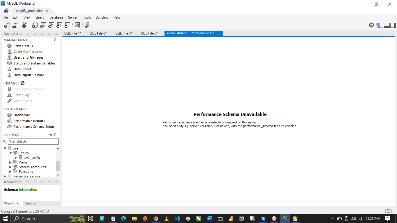This screenshot has width=397, height=223.
Task: Expand the Views folder under sys
Action: [x=10, y=162]
